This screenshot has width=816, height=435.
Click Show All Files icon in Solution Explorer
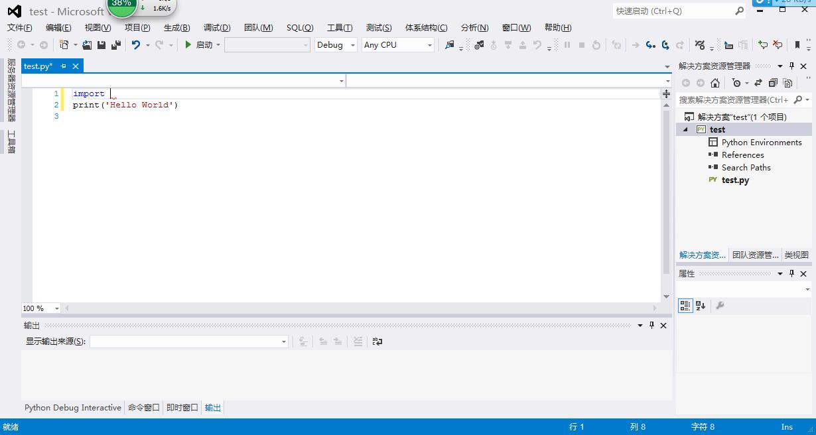[787, 84]
